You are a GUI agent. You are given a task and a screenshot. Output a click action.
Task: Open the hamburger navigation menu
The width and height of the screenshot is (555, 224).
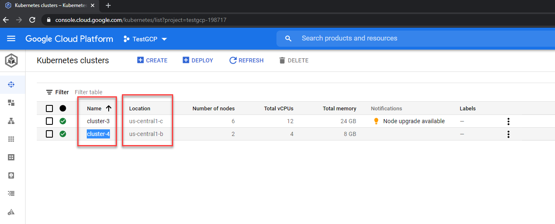11,38
